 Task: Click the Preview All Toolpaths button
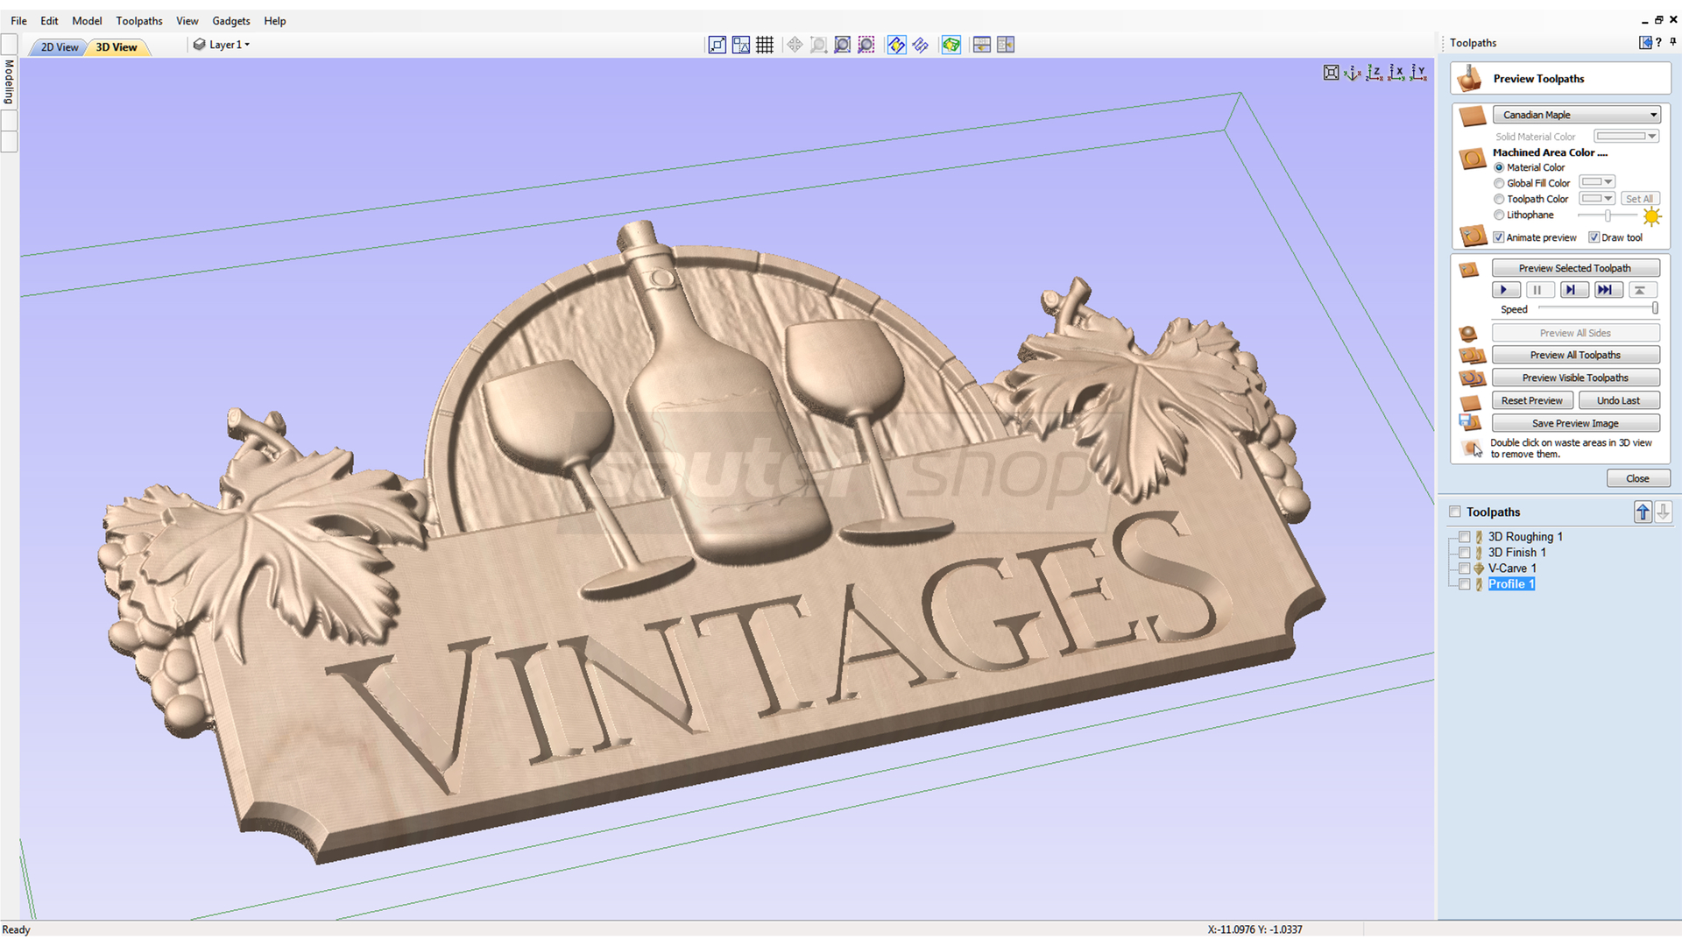pos(1575,354)
